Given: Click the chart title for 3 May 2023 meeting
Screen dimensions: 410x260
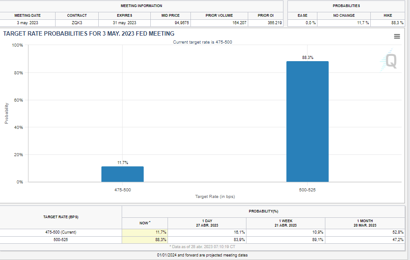Looking at the screenshot, I should point(89,34).
